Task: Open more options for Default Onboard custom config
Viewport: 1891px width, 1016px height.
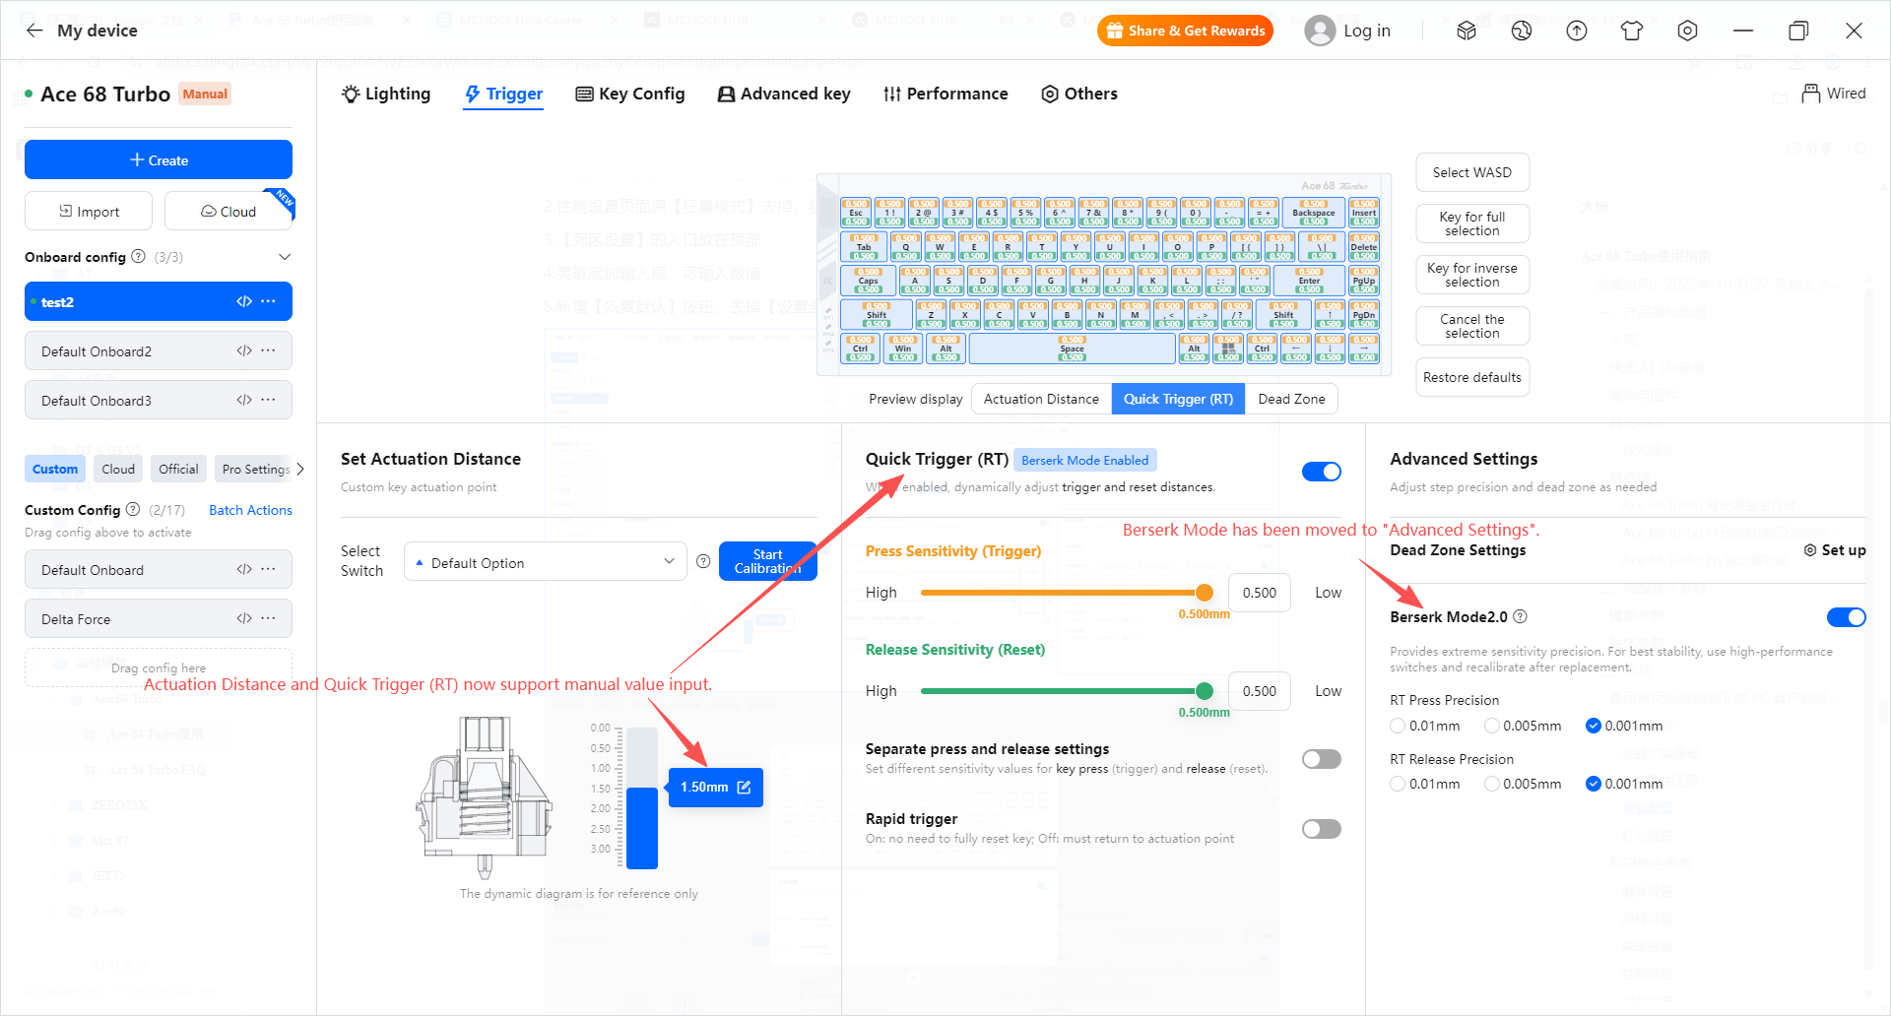Action: click(x=268, y=569)
